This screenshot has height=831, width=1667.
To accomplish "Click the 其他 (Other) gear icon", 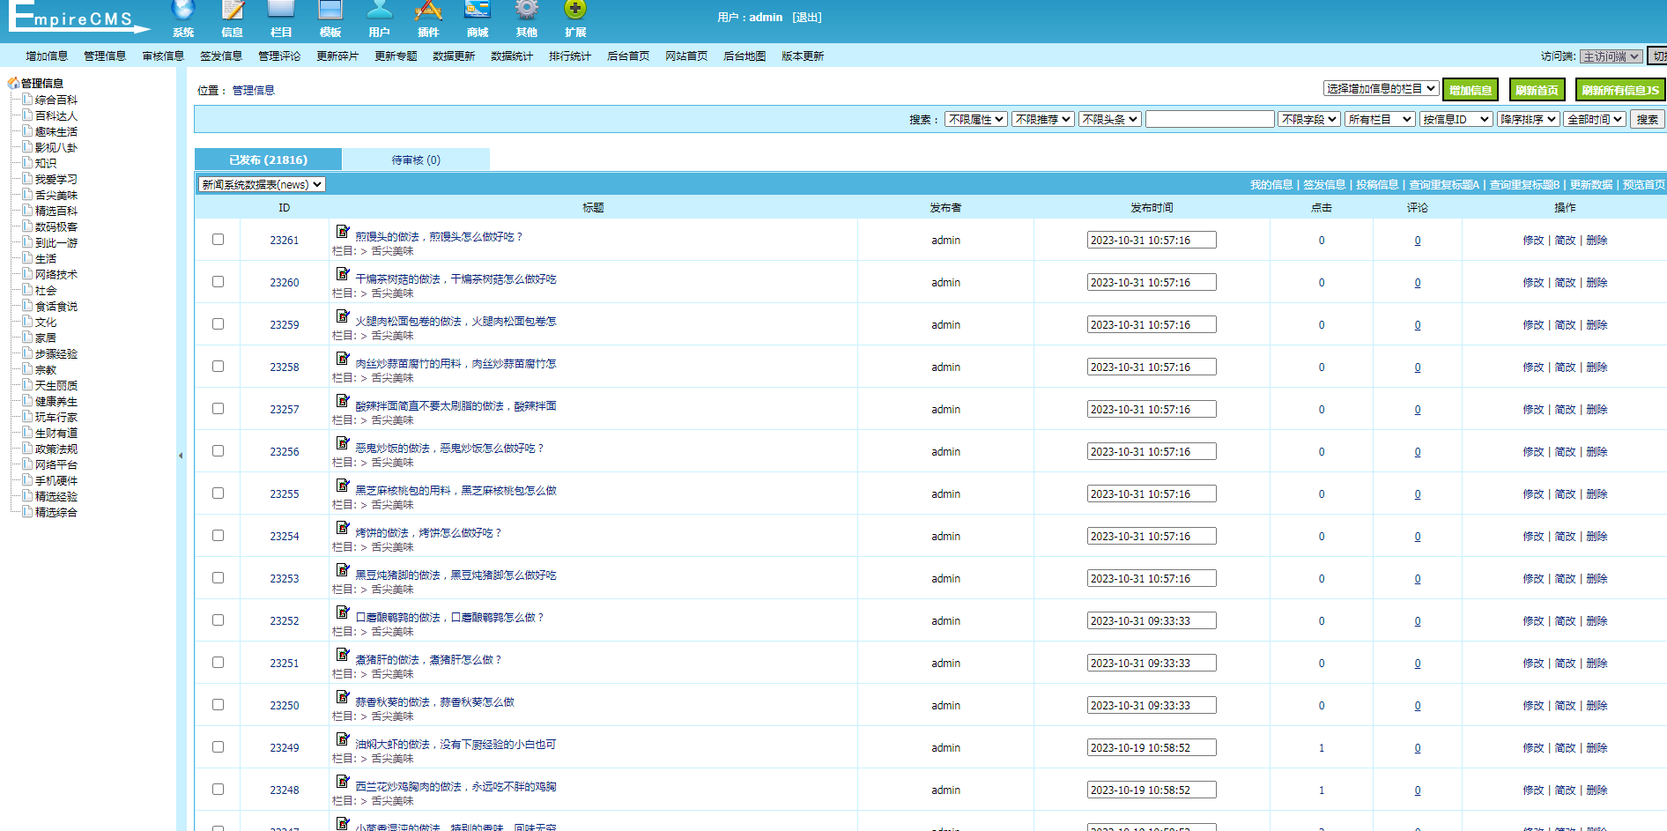I will 527,11.
